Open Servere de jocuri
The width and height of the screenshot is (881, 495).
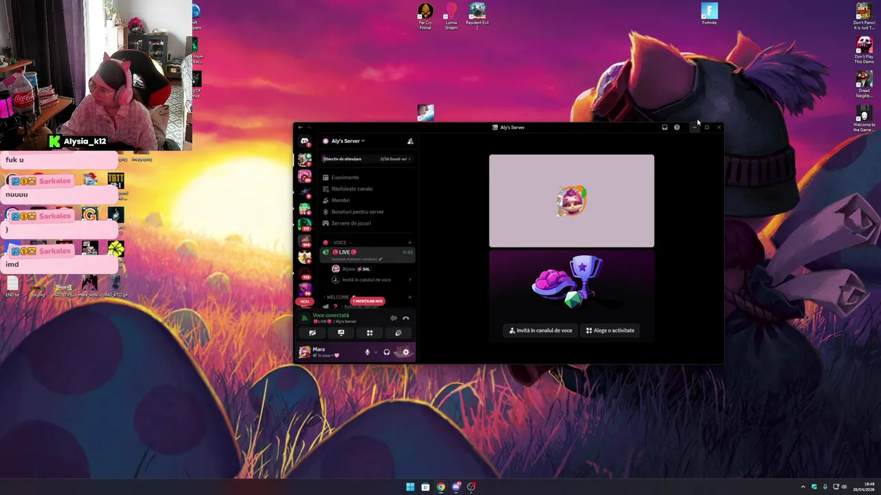pos(351,223)
